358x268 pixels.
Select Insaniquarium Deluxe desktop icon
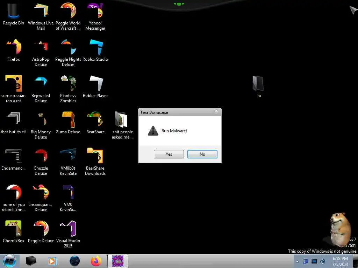point(41,198)
